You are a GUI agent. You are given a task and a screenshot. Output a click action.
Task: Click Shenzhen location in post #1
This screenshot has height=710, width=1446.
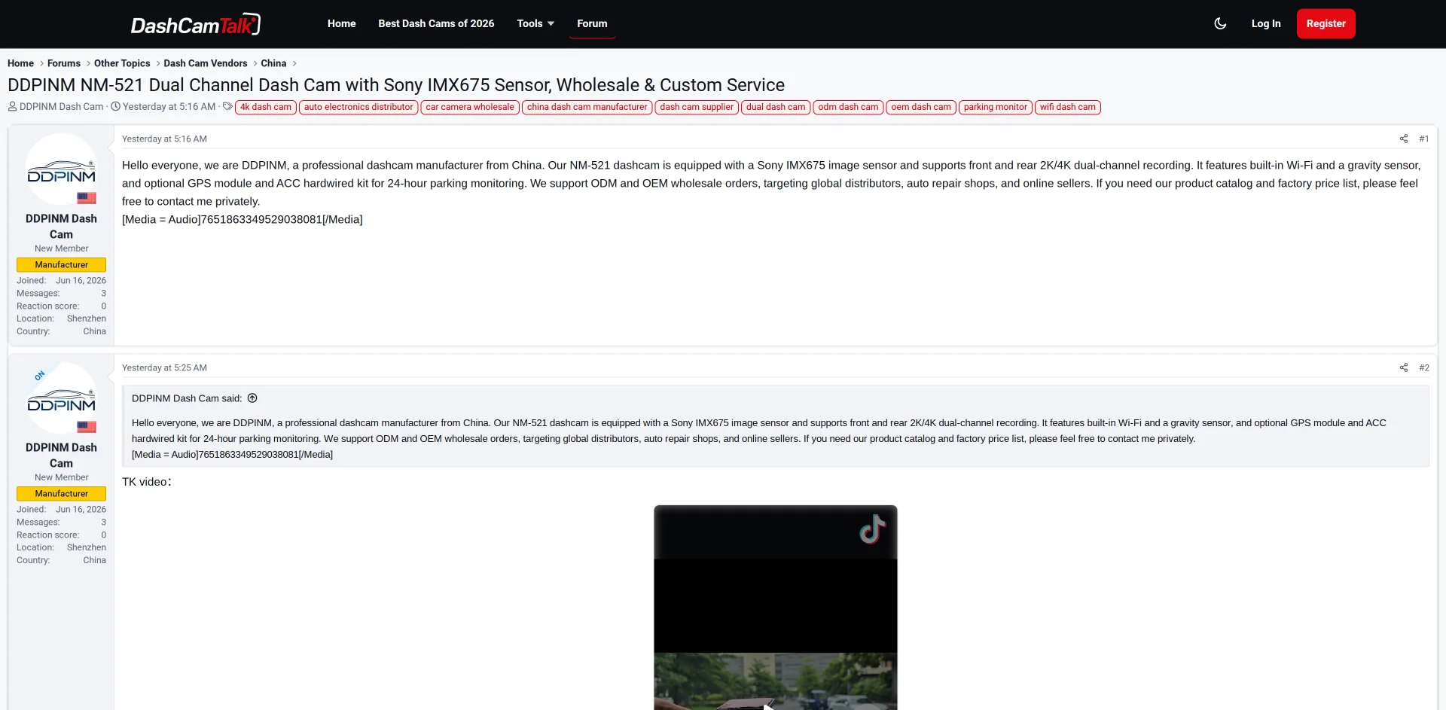click(x=87, y=318)
